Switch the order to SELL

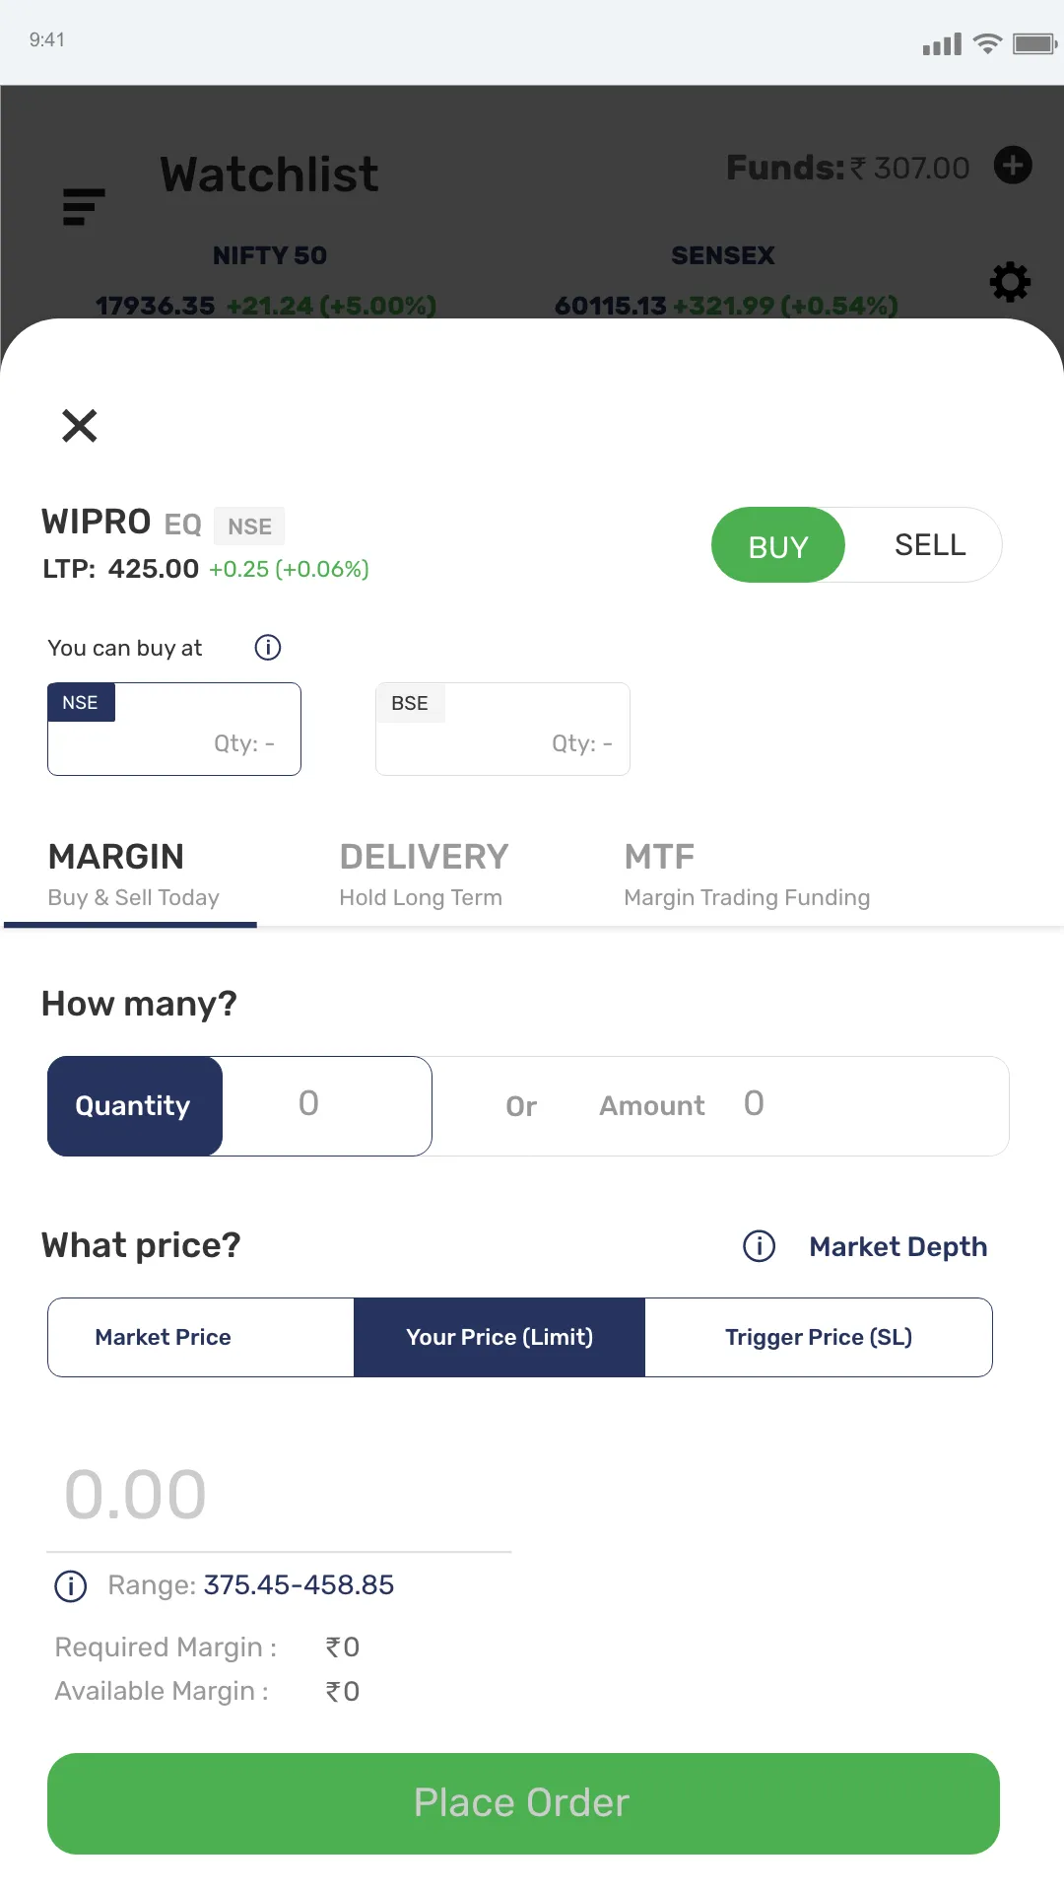[928, 544]
